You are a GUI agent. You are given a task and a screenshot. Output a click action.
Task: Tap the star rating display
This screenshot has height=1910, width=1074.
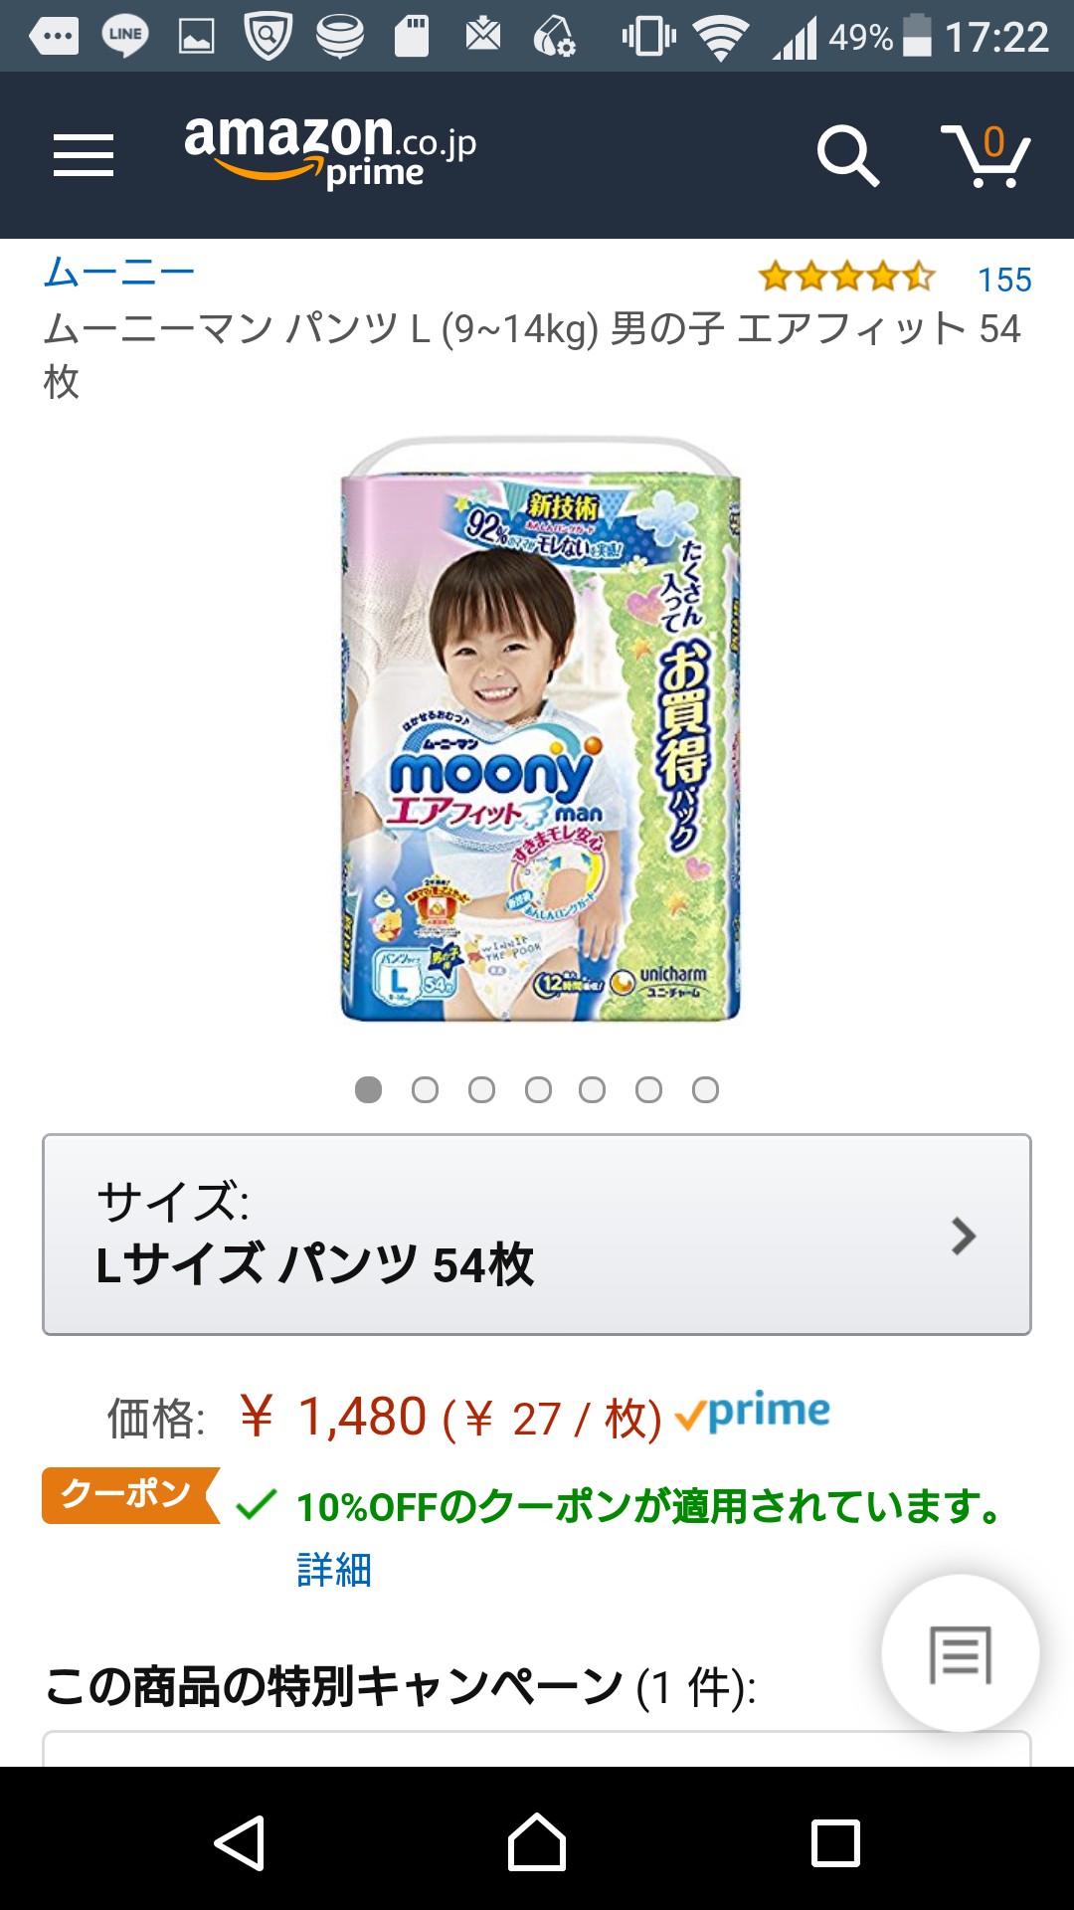[846, 277]
